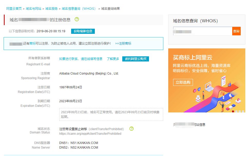The height and width of the screenshot is (156, 252).
Task: Select the fourth carousel dot
Action: click(x=243, y=111)
